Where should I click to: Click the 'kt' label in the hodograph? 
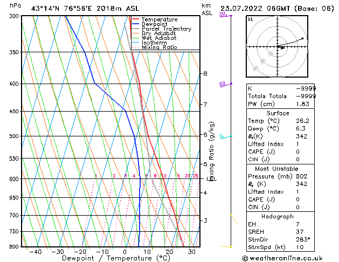point(250,19)
